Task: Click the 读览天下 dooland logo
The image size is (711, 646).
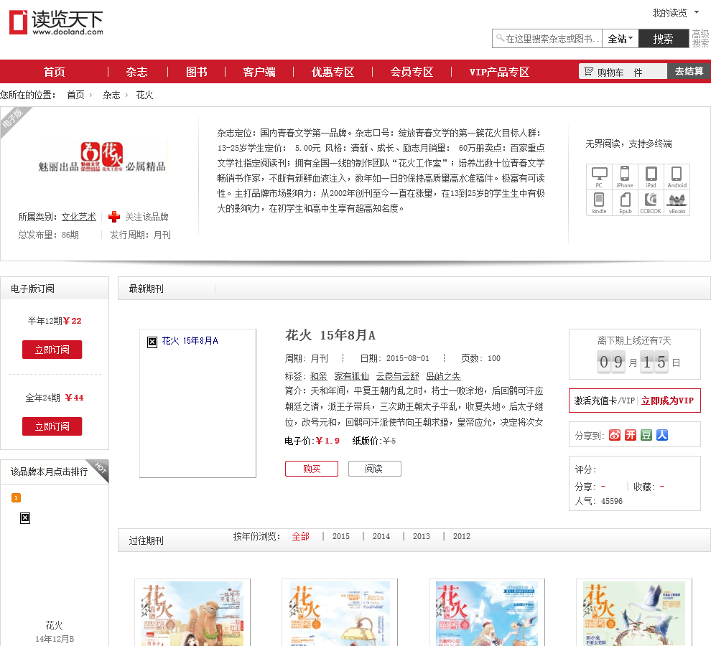Action: click(x=56, y=23)
